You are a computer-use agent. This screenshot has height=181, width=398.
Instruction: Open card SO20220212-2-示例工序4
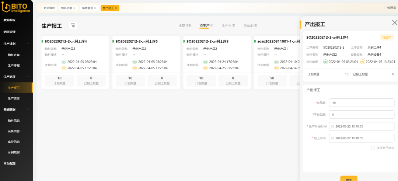click(x=75, y=62)
